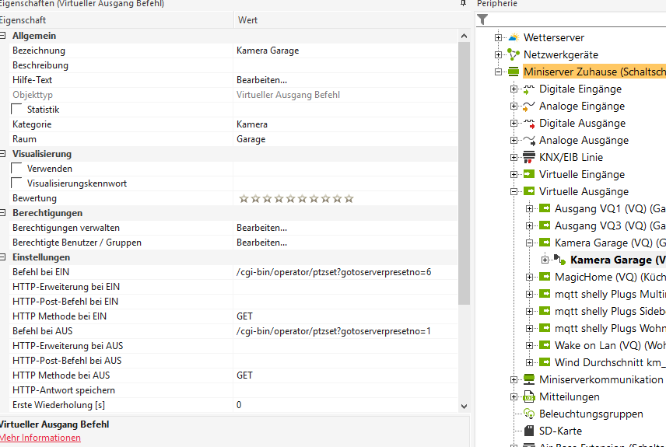
Task: Open the Mehr Informationen link
Action: pos(40,438)
